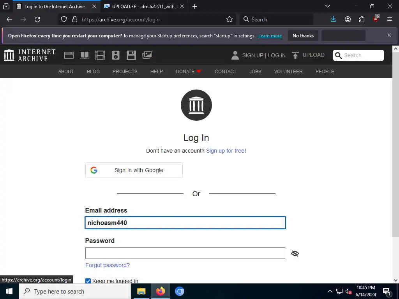This screenshot has height=299, width=399.
Task: Open the BLOG menu item
Action: tap(93, 72)
